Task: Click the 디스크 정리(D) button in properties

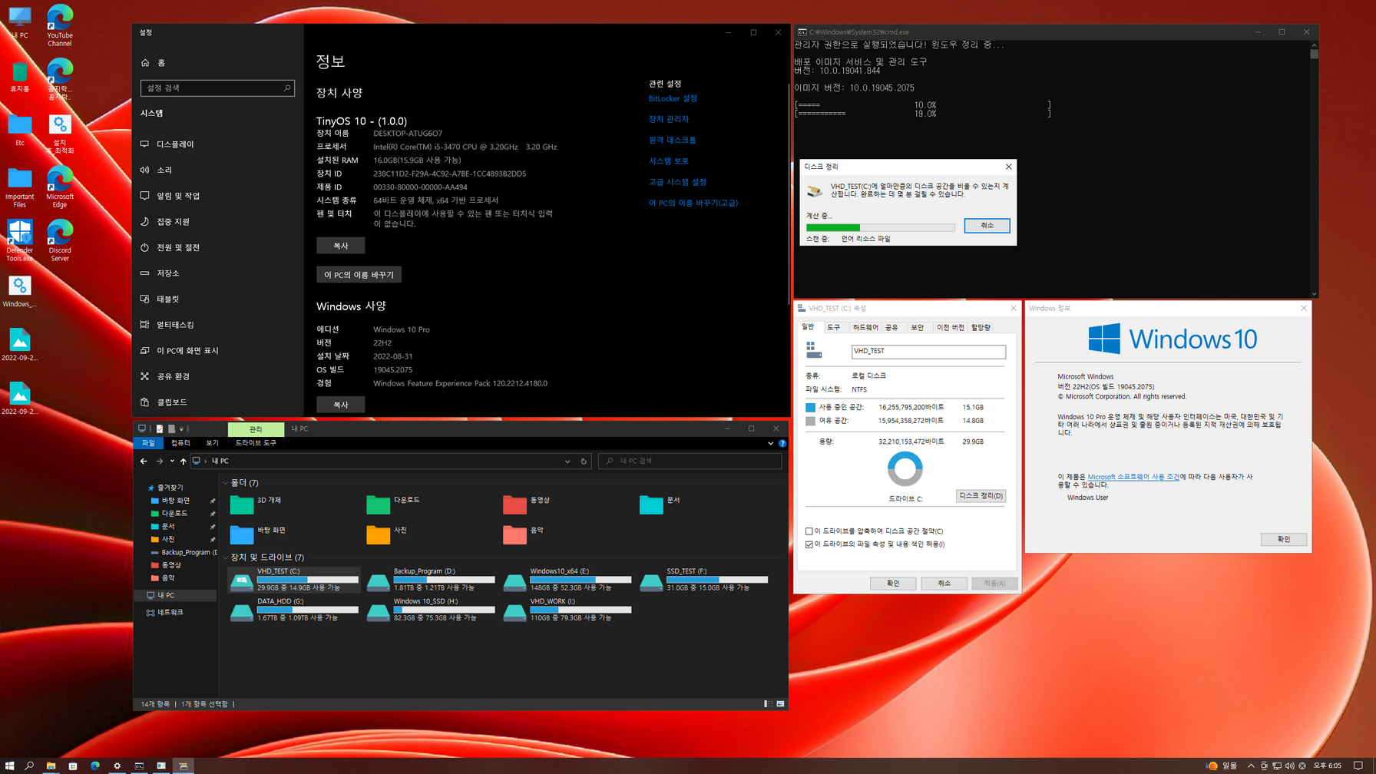Action: coord(981,496)
